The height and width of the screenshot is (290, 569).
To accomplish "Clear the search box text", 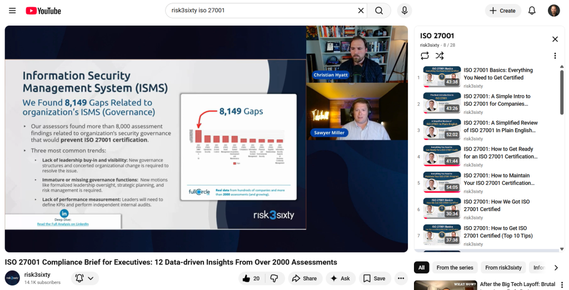I will pos(361,11).
